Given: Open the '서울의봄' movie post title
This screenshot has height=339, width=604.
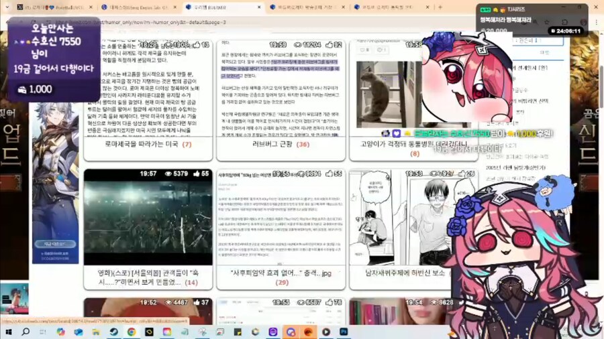Looking at the screenshot, I should 148,277.
